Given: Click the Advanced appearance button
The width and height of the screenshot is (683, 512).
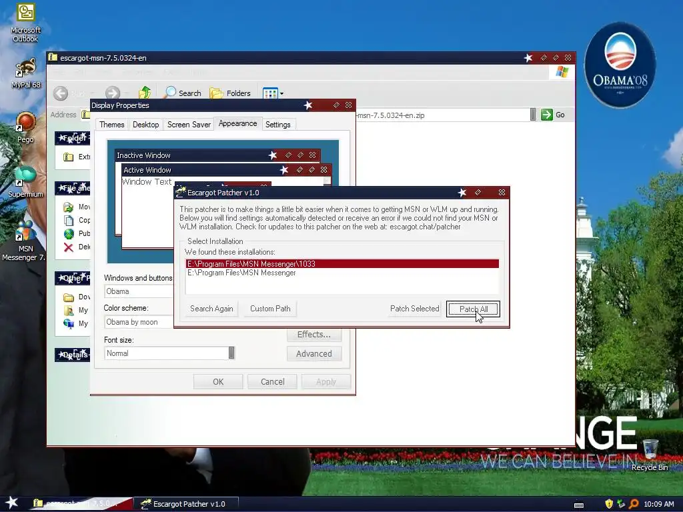Looking at the screenshot, I should [x=314, y=353].
